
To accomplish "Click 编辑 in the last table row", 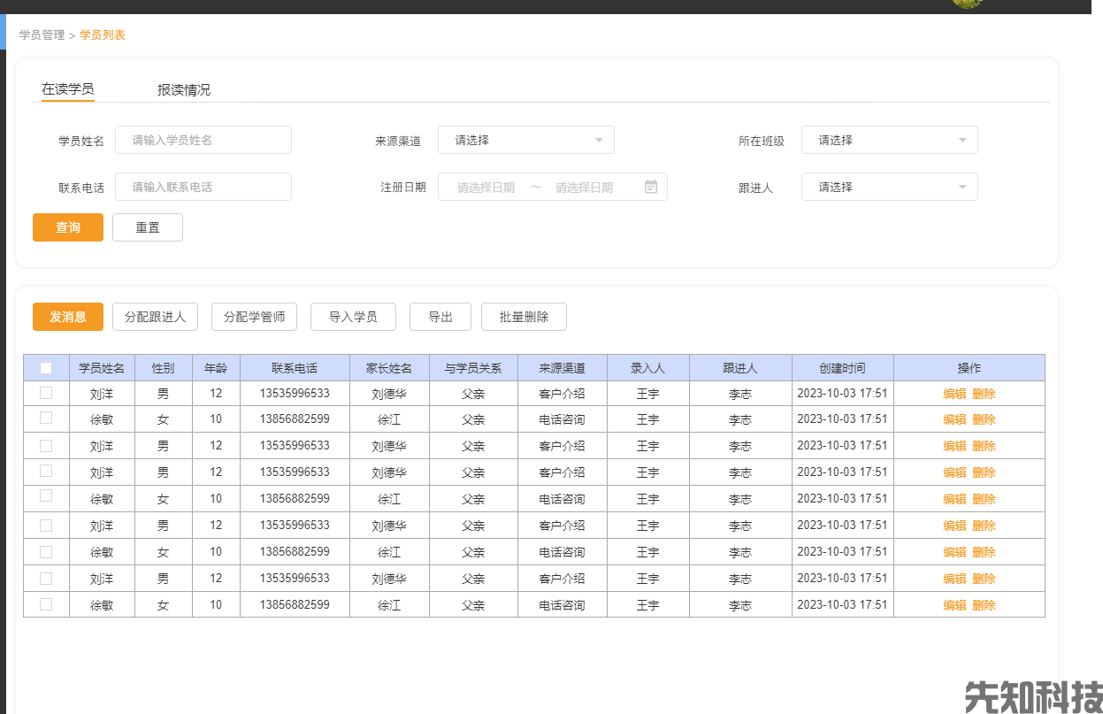I will (x=954, y=605).
